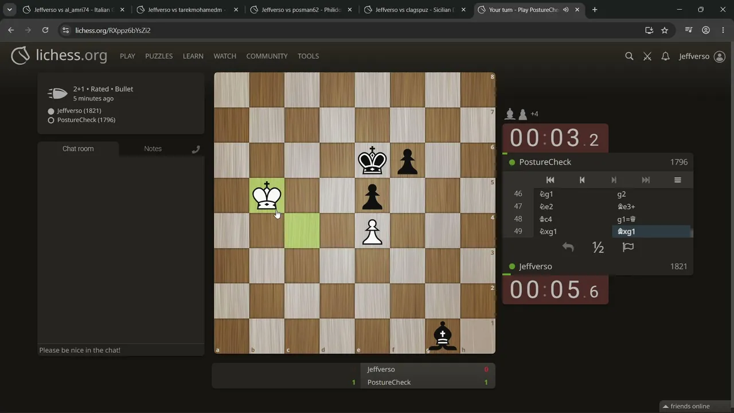Select move 49 ♗xg1 in move list

click(x=652, y=232)
